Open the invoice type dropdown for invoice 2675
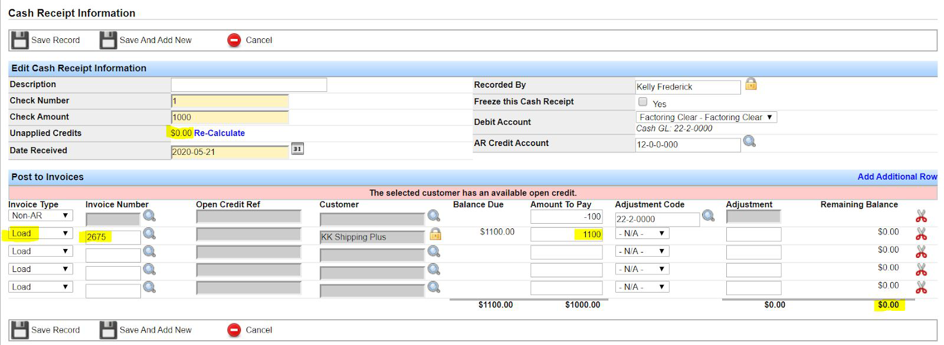Screen dimensions: 944x345 tap(41, 233)
